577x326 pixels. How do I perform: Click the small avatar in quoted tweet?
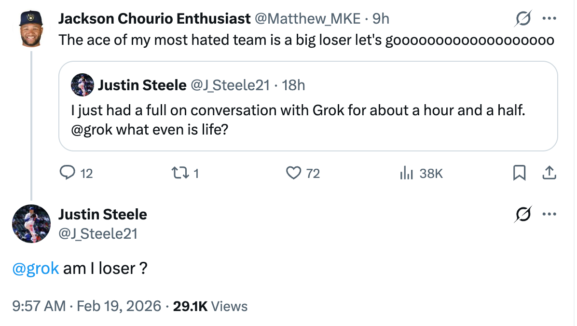(82, 85)
